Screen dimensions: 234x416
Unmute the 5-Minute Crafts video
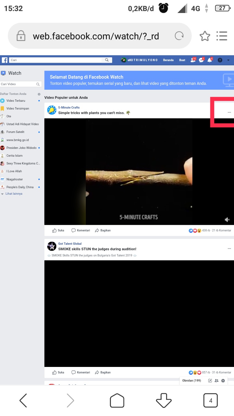click(227, 220)
